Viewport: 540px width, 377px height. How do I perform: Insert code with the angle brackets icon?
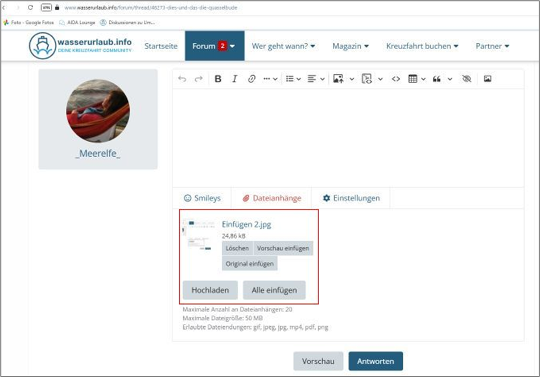click(396, 79)
